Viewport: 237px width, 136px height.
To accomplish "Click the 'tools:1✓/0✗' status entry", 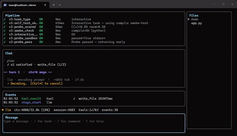I will click(x=89, y=110).
